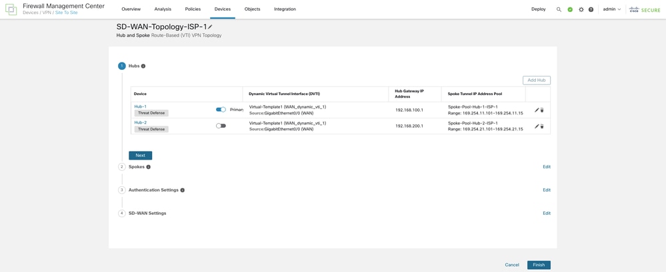The width and height of the screenshot is (666, 272).
Task: Click Hub-2 Virtual-Template1 (WAN_dynamic_vti_1) text
Action: pyautogui.click(x=287, y=123)
